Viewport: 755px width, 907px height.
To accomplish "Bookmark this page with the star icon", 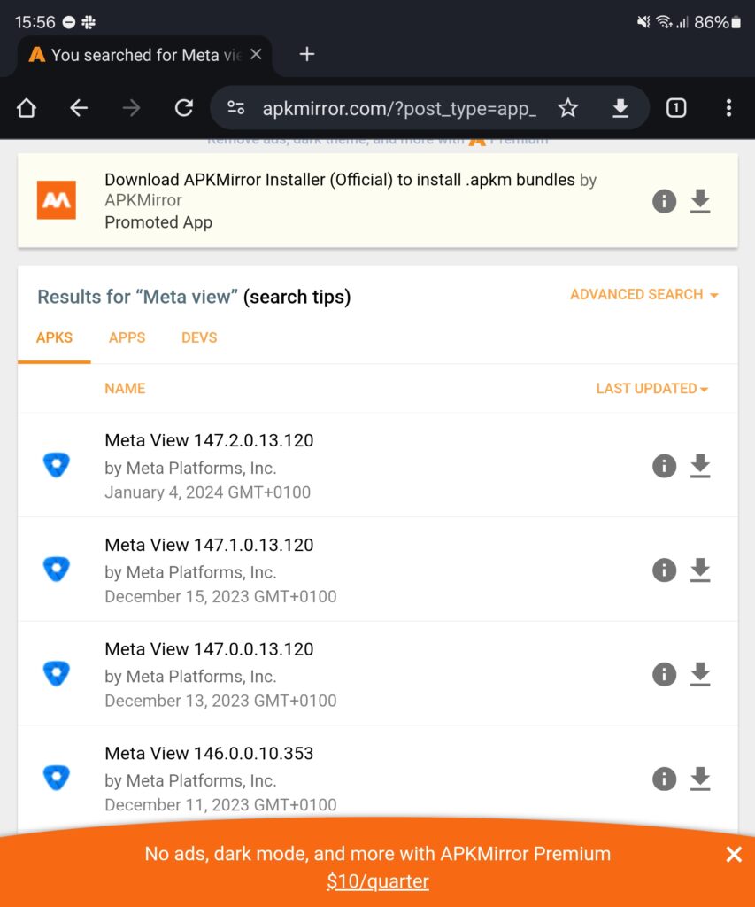I will point(568,108).
